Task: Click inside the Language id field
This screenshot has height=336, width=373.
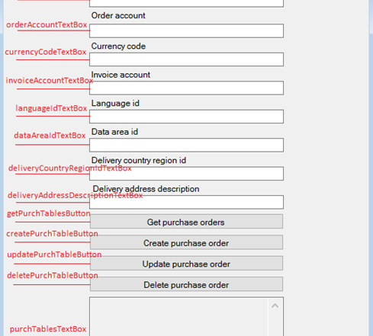Action: click(x=186, y=117)
